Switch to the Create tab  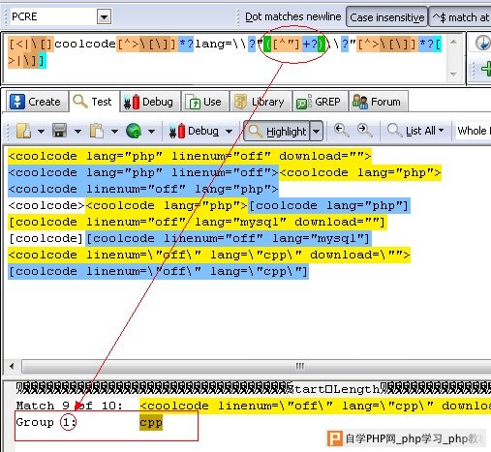[36, 102]
